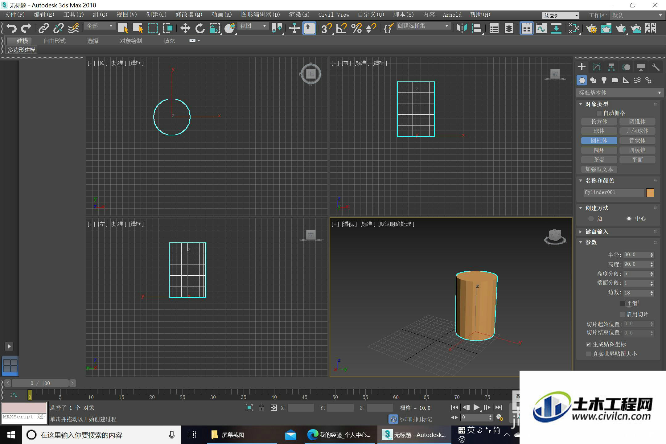Image resolution: width=666 pixels, height=444 pixels.
Task: Open the 渲染(R) menu
Action: click(x=299, y=15)
